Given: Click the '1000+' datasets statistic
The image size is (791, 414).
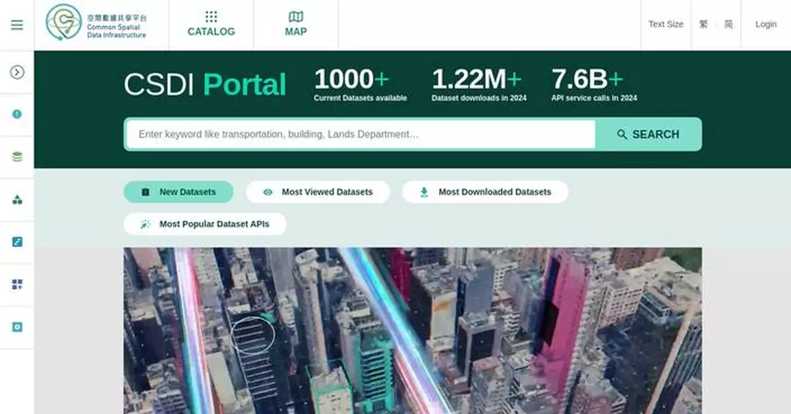Looking at the screenshot, I should (x=361, y=84).
